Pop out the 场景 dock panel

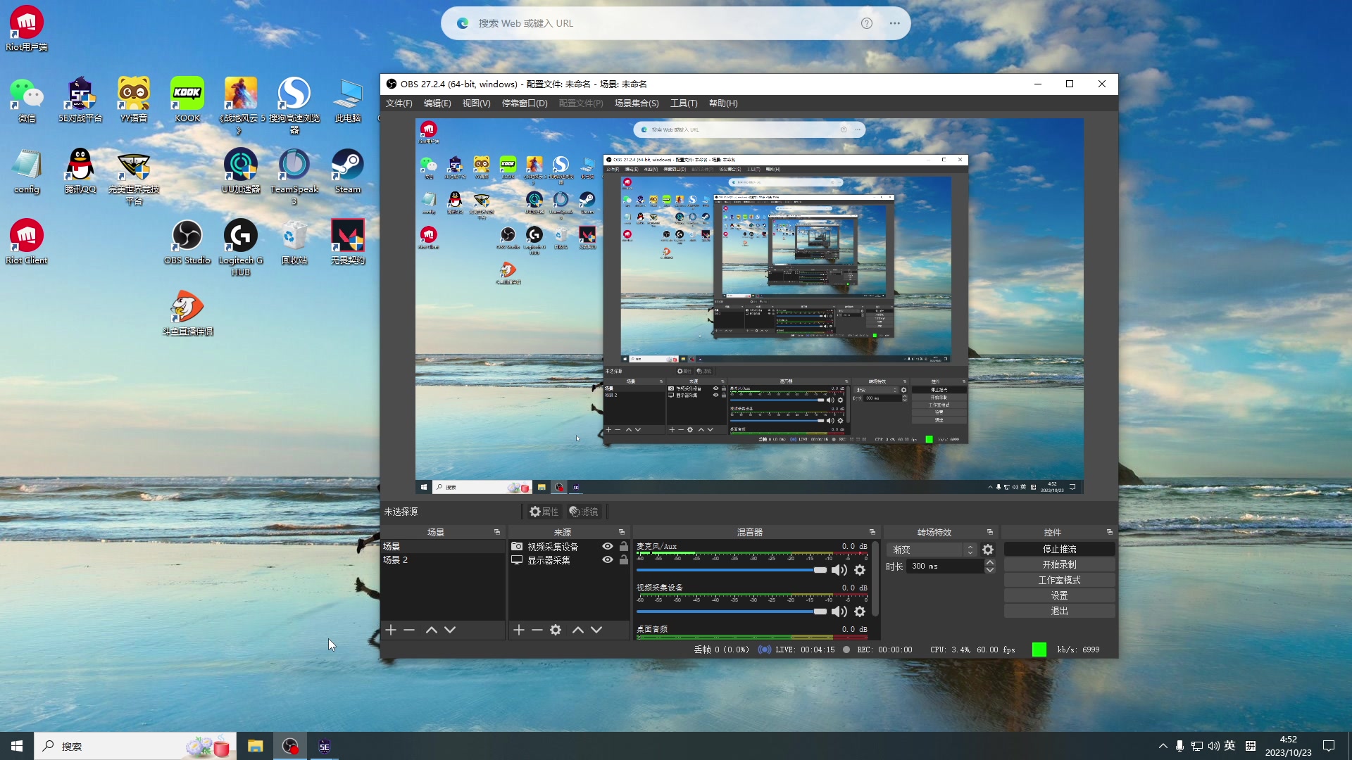(497, 532)
